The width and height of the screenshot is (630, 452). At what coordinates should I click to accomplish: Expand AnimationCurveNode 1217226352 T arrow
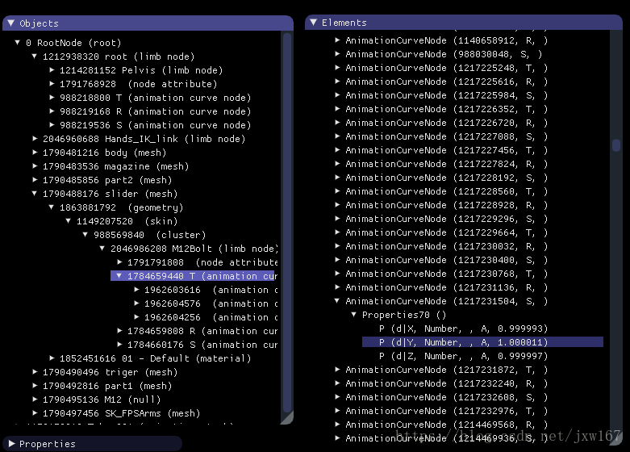point(337,109)
